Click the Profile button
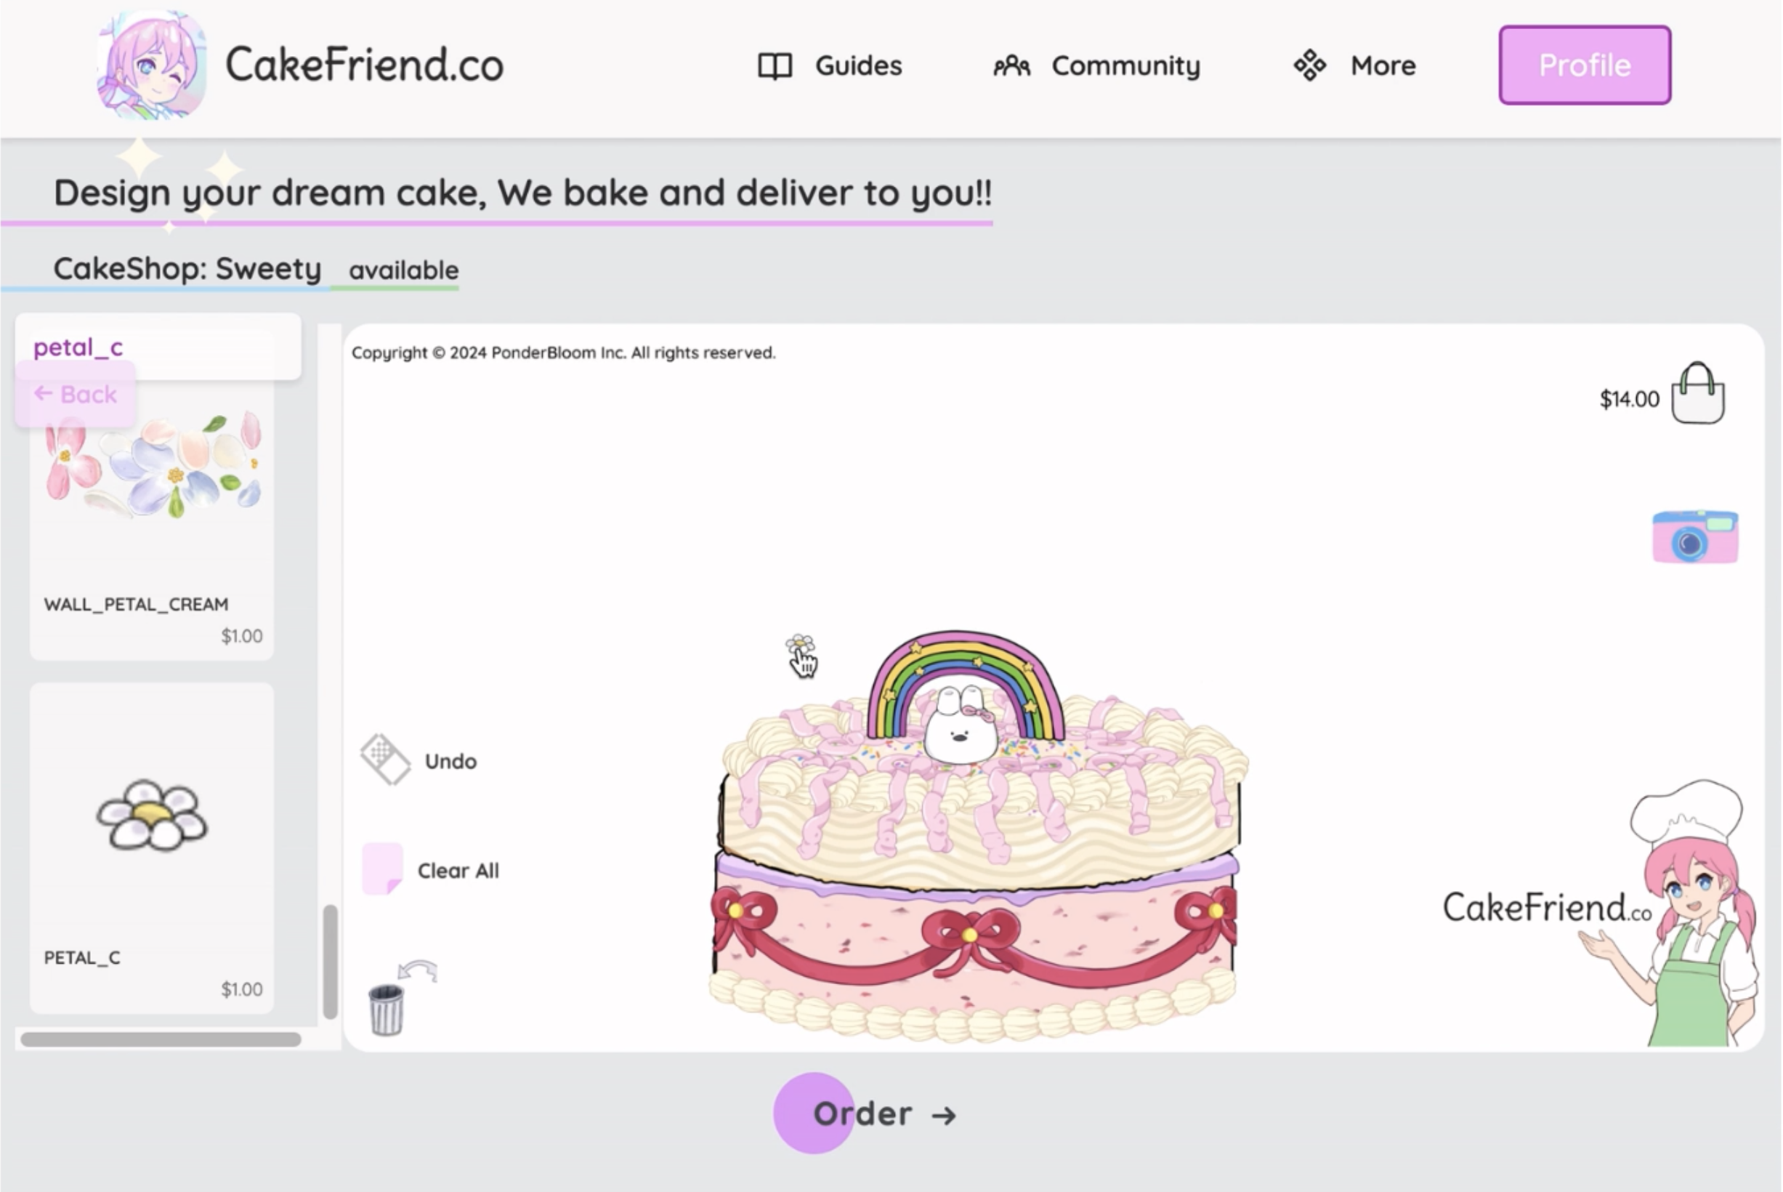The height and width of the screenshot is (1192, 1783). click(x=1584, y=65)
